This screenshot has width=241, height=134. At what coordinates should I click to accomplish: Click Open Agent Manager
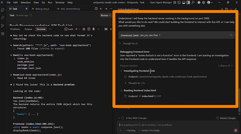[161, 2]
